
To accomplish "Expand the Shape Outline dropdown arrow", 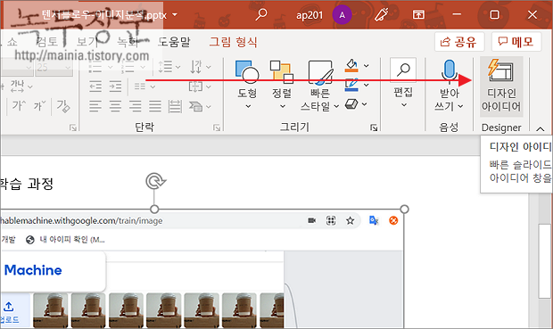I will point(367,85).
